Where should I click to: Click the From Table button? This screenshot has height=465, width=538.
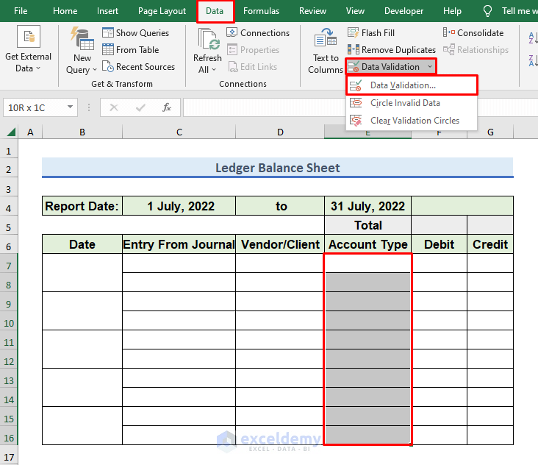tap(131, 50)
